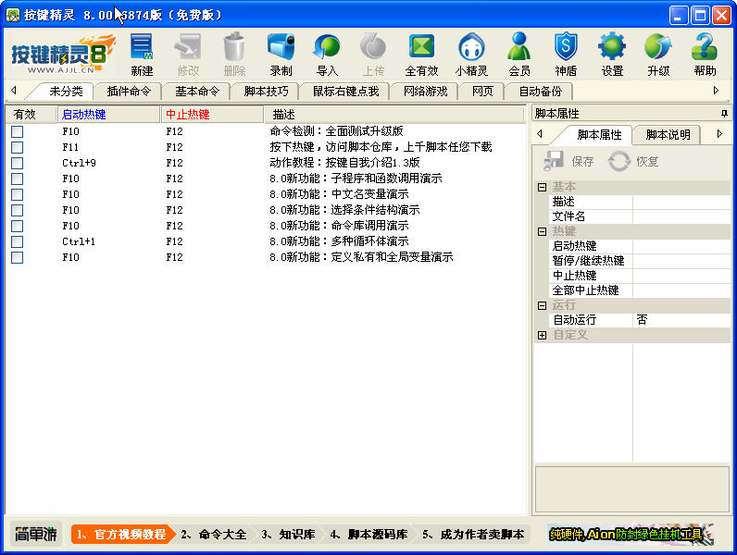Open 4、脚本源码库 link
The height and width of the screenshot is (555, 737).
point(368,535)
